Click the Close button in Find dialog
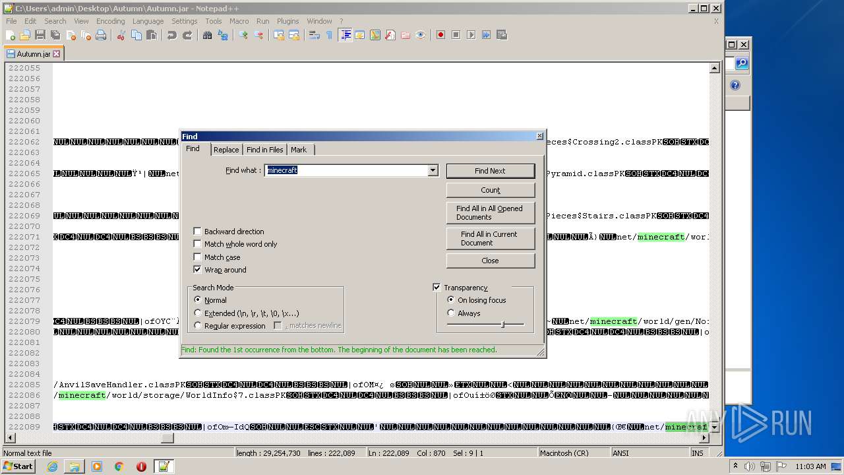844x475 pixels. click(491, 261)
